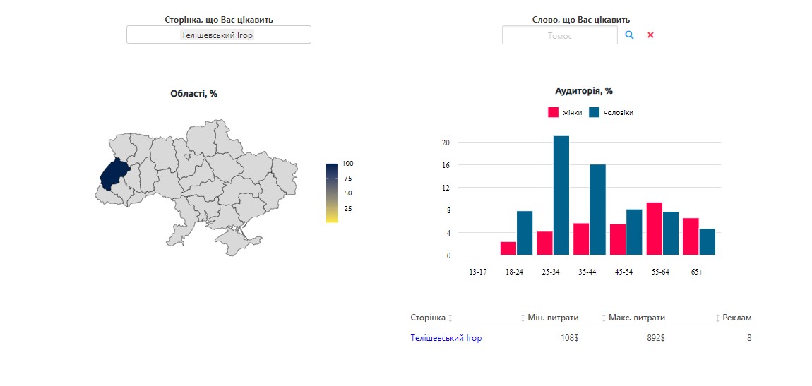Select the highlighted dark-blue region on map

[114, 174]
